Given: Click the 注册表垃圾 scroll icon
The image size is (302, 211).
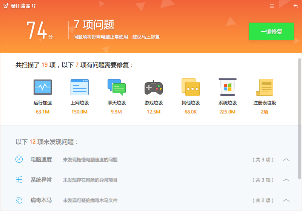Looking at the screenshot, I should pyautogui.click(x=265, y=87).
